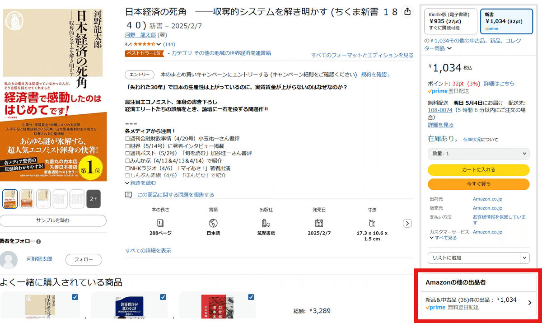Uncheck the second bundled book checkbox
542x323 pixels.
[163, 297]
